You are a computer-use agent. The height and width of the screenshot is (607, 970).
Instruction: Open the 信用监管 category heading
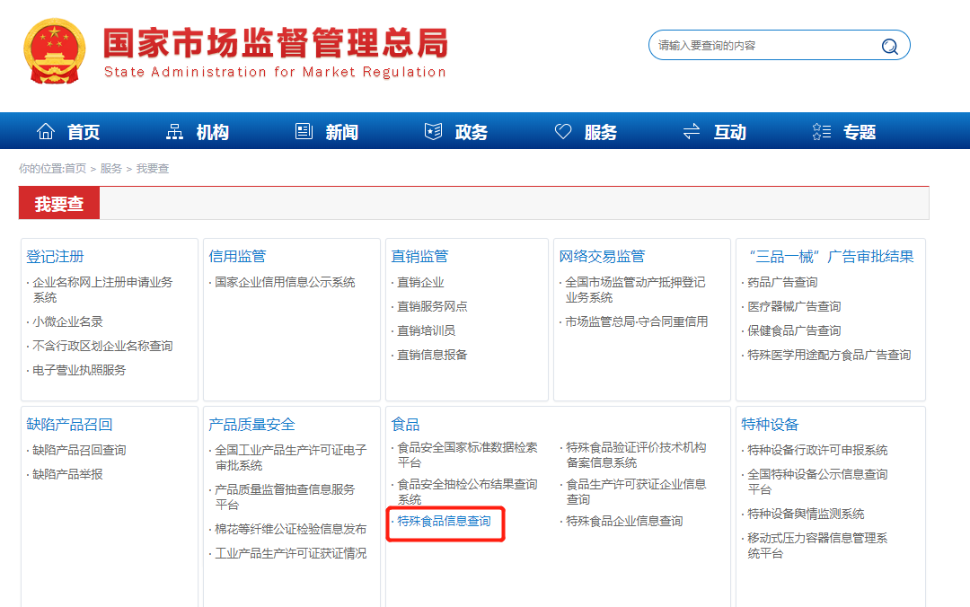point(237,256)
